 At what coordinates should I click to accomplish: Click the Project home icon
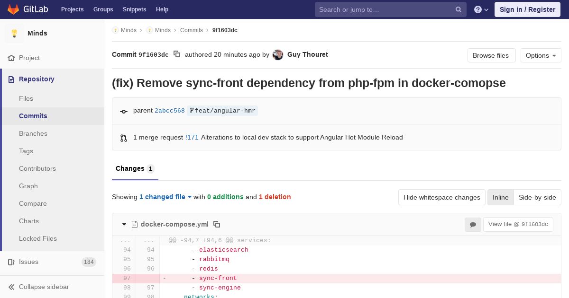(x=11, y=58)
